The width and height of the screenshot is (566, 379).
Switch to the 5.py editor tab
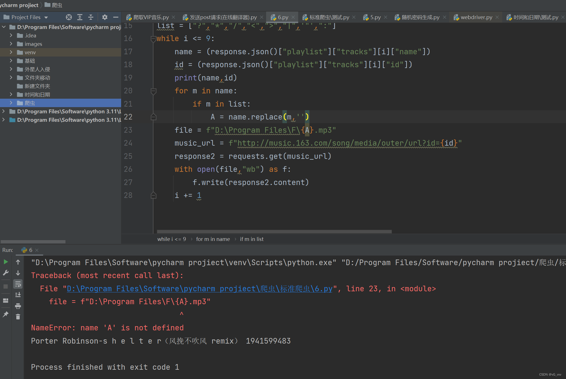click(375, 17)
